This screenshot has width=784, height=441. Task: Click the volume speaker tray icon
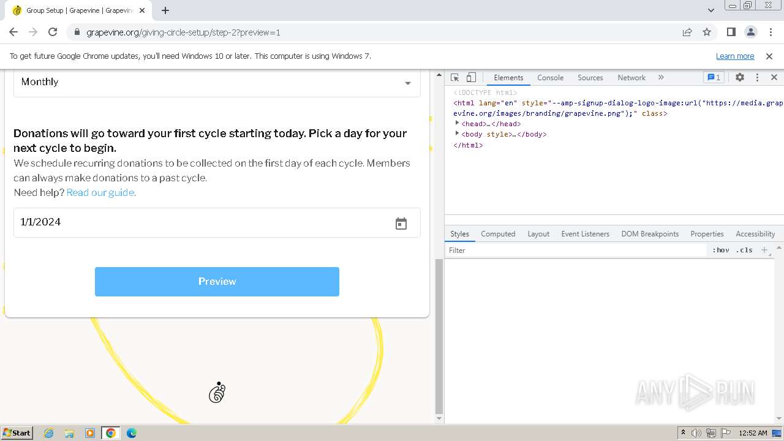[x=696, y=433]
